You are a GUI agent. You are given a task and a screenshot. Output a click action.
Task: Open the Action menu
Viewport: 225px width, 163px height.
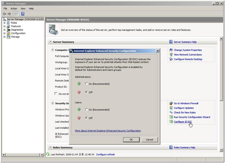(14, 9)
